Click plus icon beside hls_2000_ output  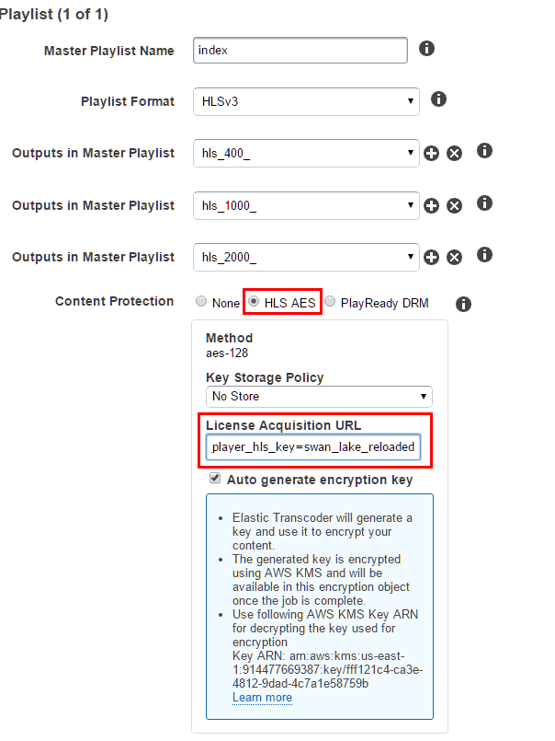tap(431, 257)
